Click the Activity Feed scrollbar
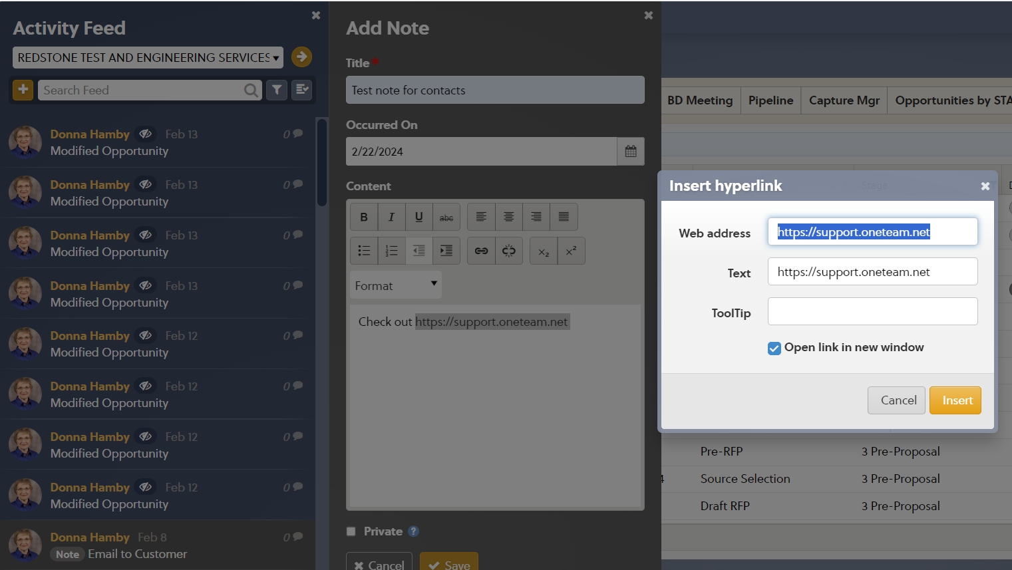The image size is (1012, 570). pyautogui.click(x=322, y=163)
